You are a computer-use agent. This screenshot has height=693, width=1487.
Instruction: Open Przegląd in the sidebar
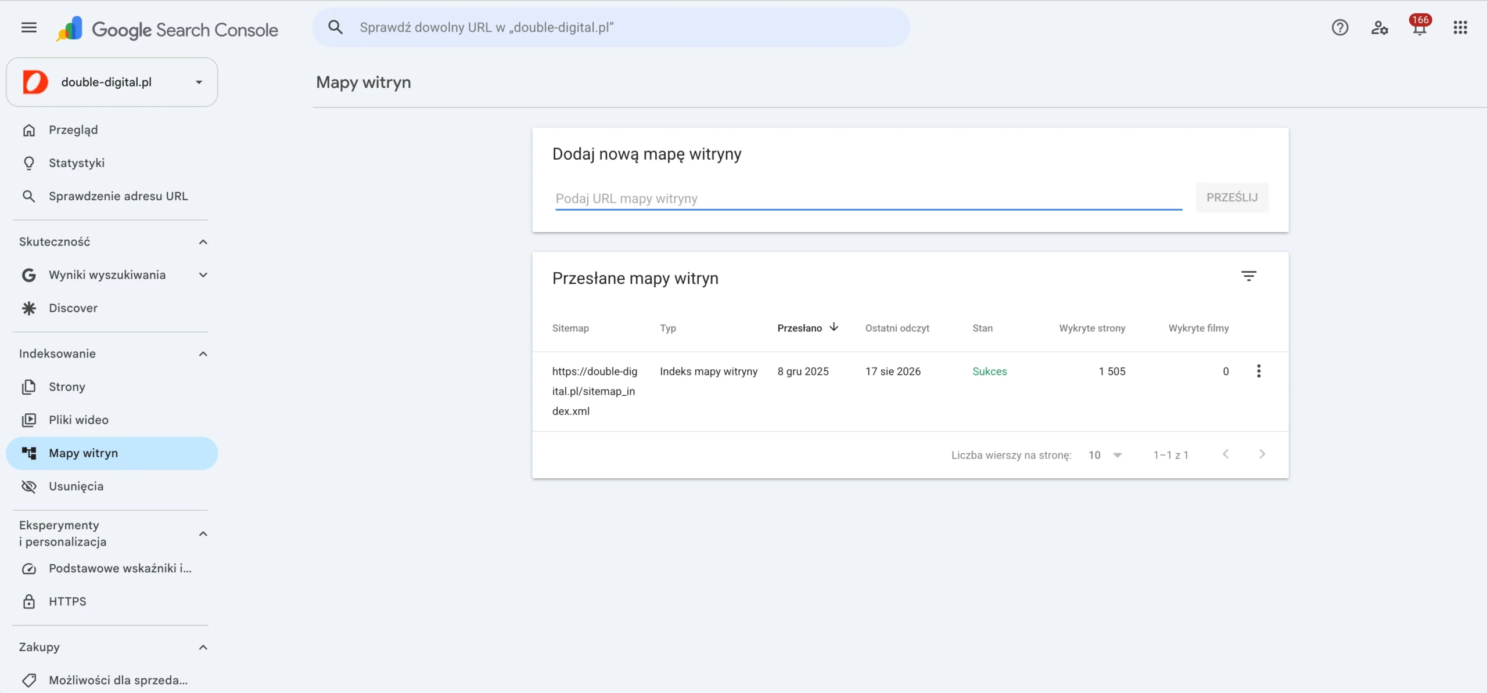coord(112,130)
